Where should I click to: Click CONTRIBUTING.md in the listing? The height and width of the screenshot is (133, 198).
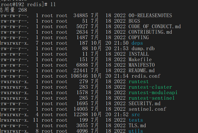point(150,32)
